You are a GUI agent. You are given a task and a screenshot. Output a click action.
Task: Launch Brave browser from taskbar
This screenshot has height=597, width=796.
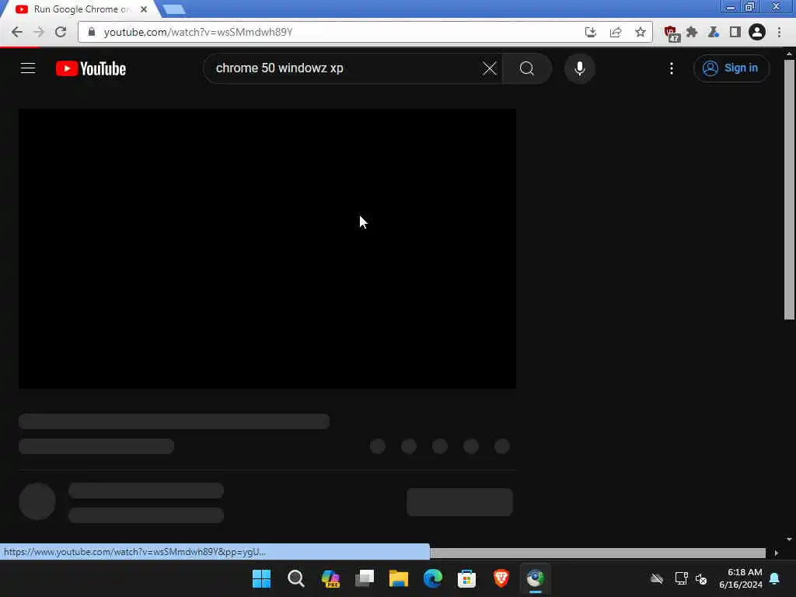pyautogui.click(x=501, y=578)
